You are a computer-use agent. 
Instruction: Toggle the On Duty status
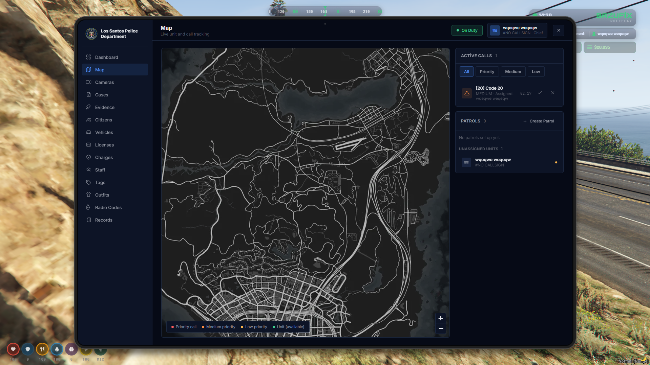467,30
